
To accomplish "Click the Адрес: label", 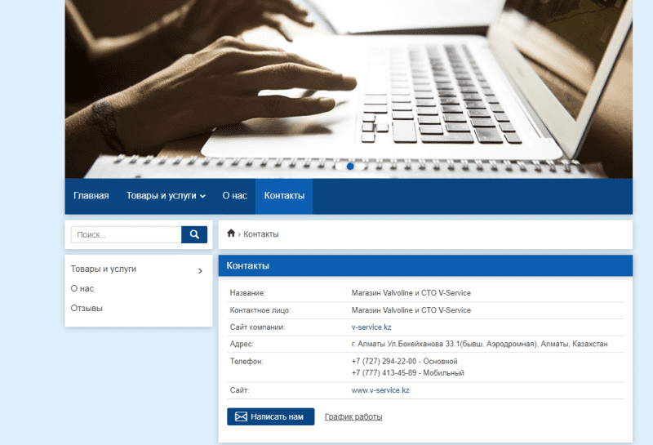I will pos(242,345).
